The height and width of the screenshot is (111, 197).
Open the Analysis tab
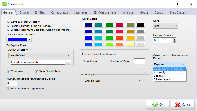(128, 12)
